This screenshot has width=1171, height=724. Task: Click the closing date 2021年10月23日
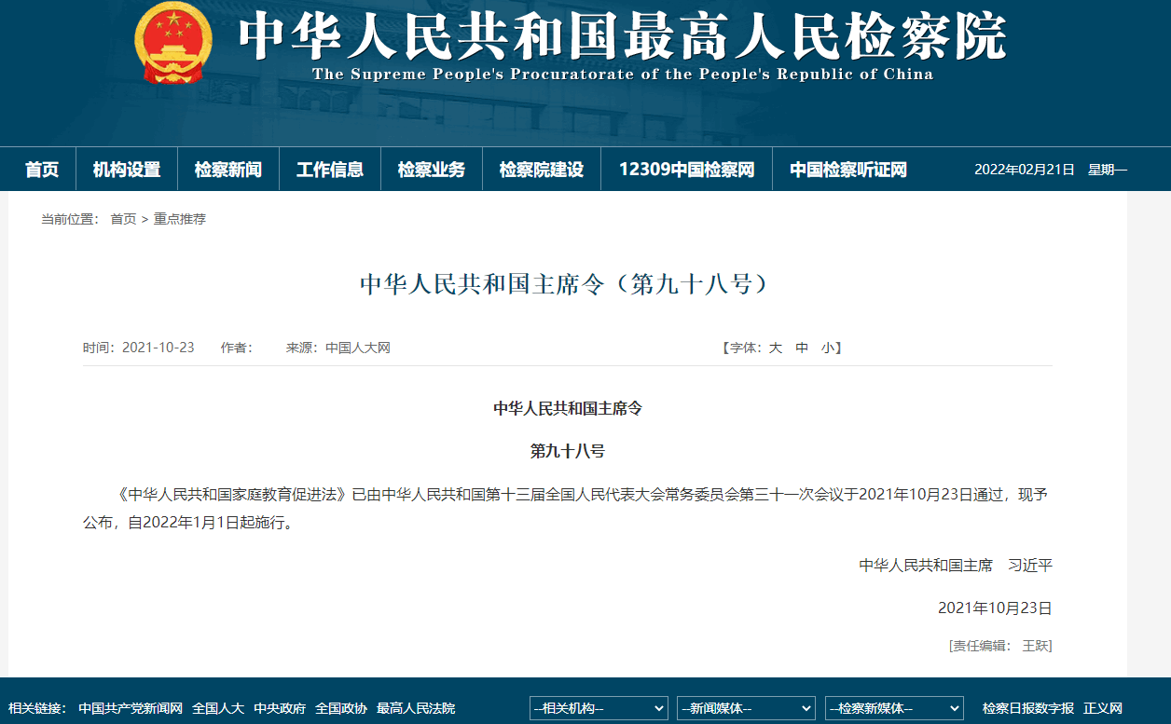click(x=995, y=608)
